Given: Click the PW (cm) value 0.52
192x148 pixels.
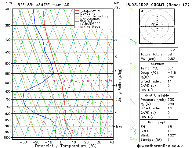Looking at the screenshot, I should pos(171,59).
